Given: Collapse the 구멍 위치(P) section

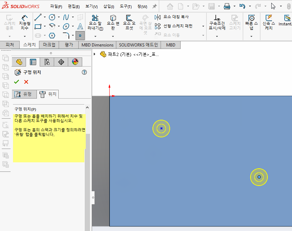Looking at the screenshot, I should (x=87, y=107).
